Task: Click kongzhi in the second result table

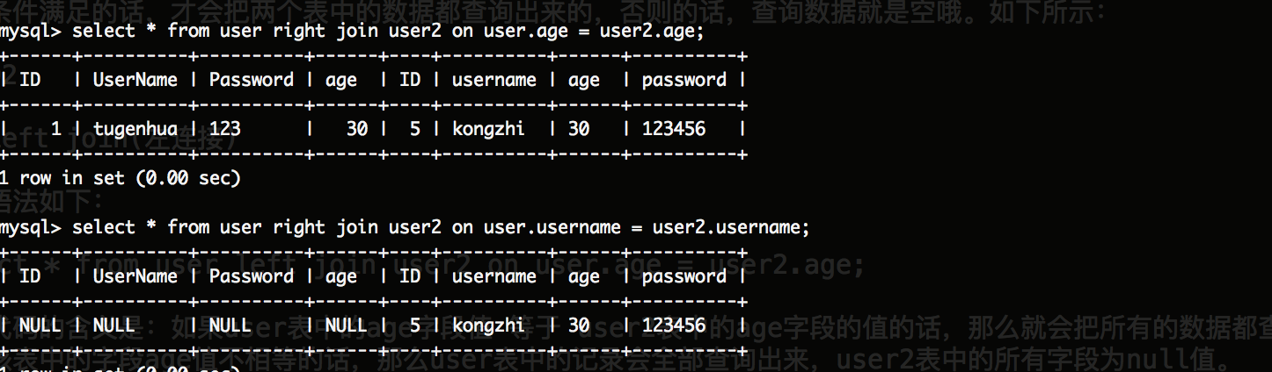Action: [488, 325]
